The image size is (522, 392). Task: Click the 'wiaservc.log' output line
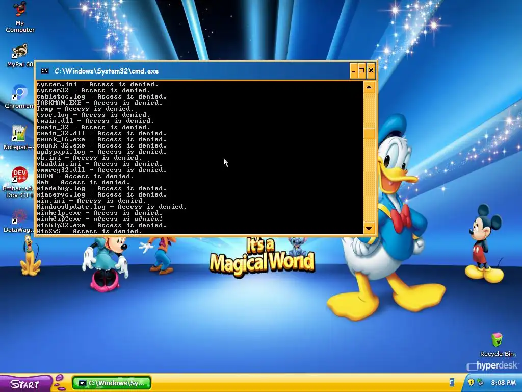[x=101, y=194]
